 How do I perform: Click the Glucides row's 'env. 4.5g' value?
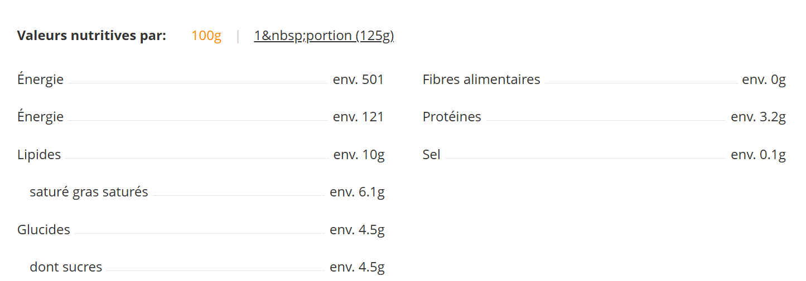[357, 230]
